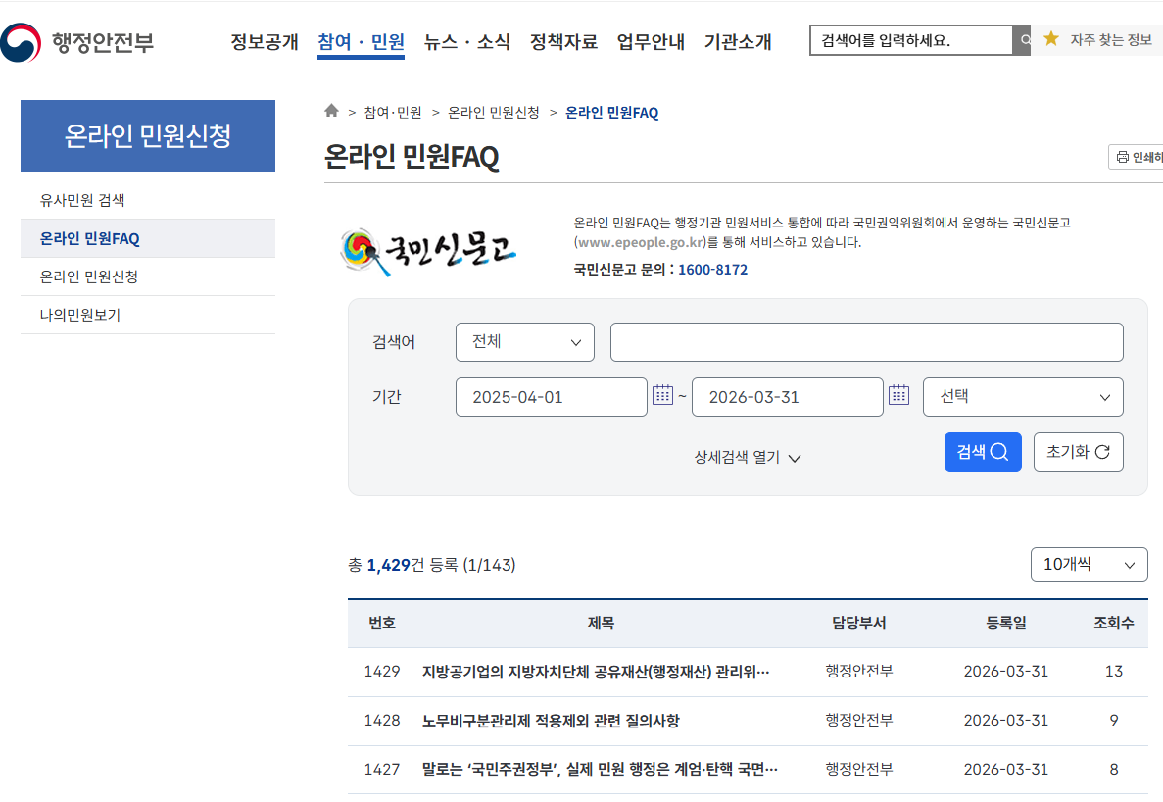Click the 담당부서 column header

[859, 624]
